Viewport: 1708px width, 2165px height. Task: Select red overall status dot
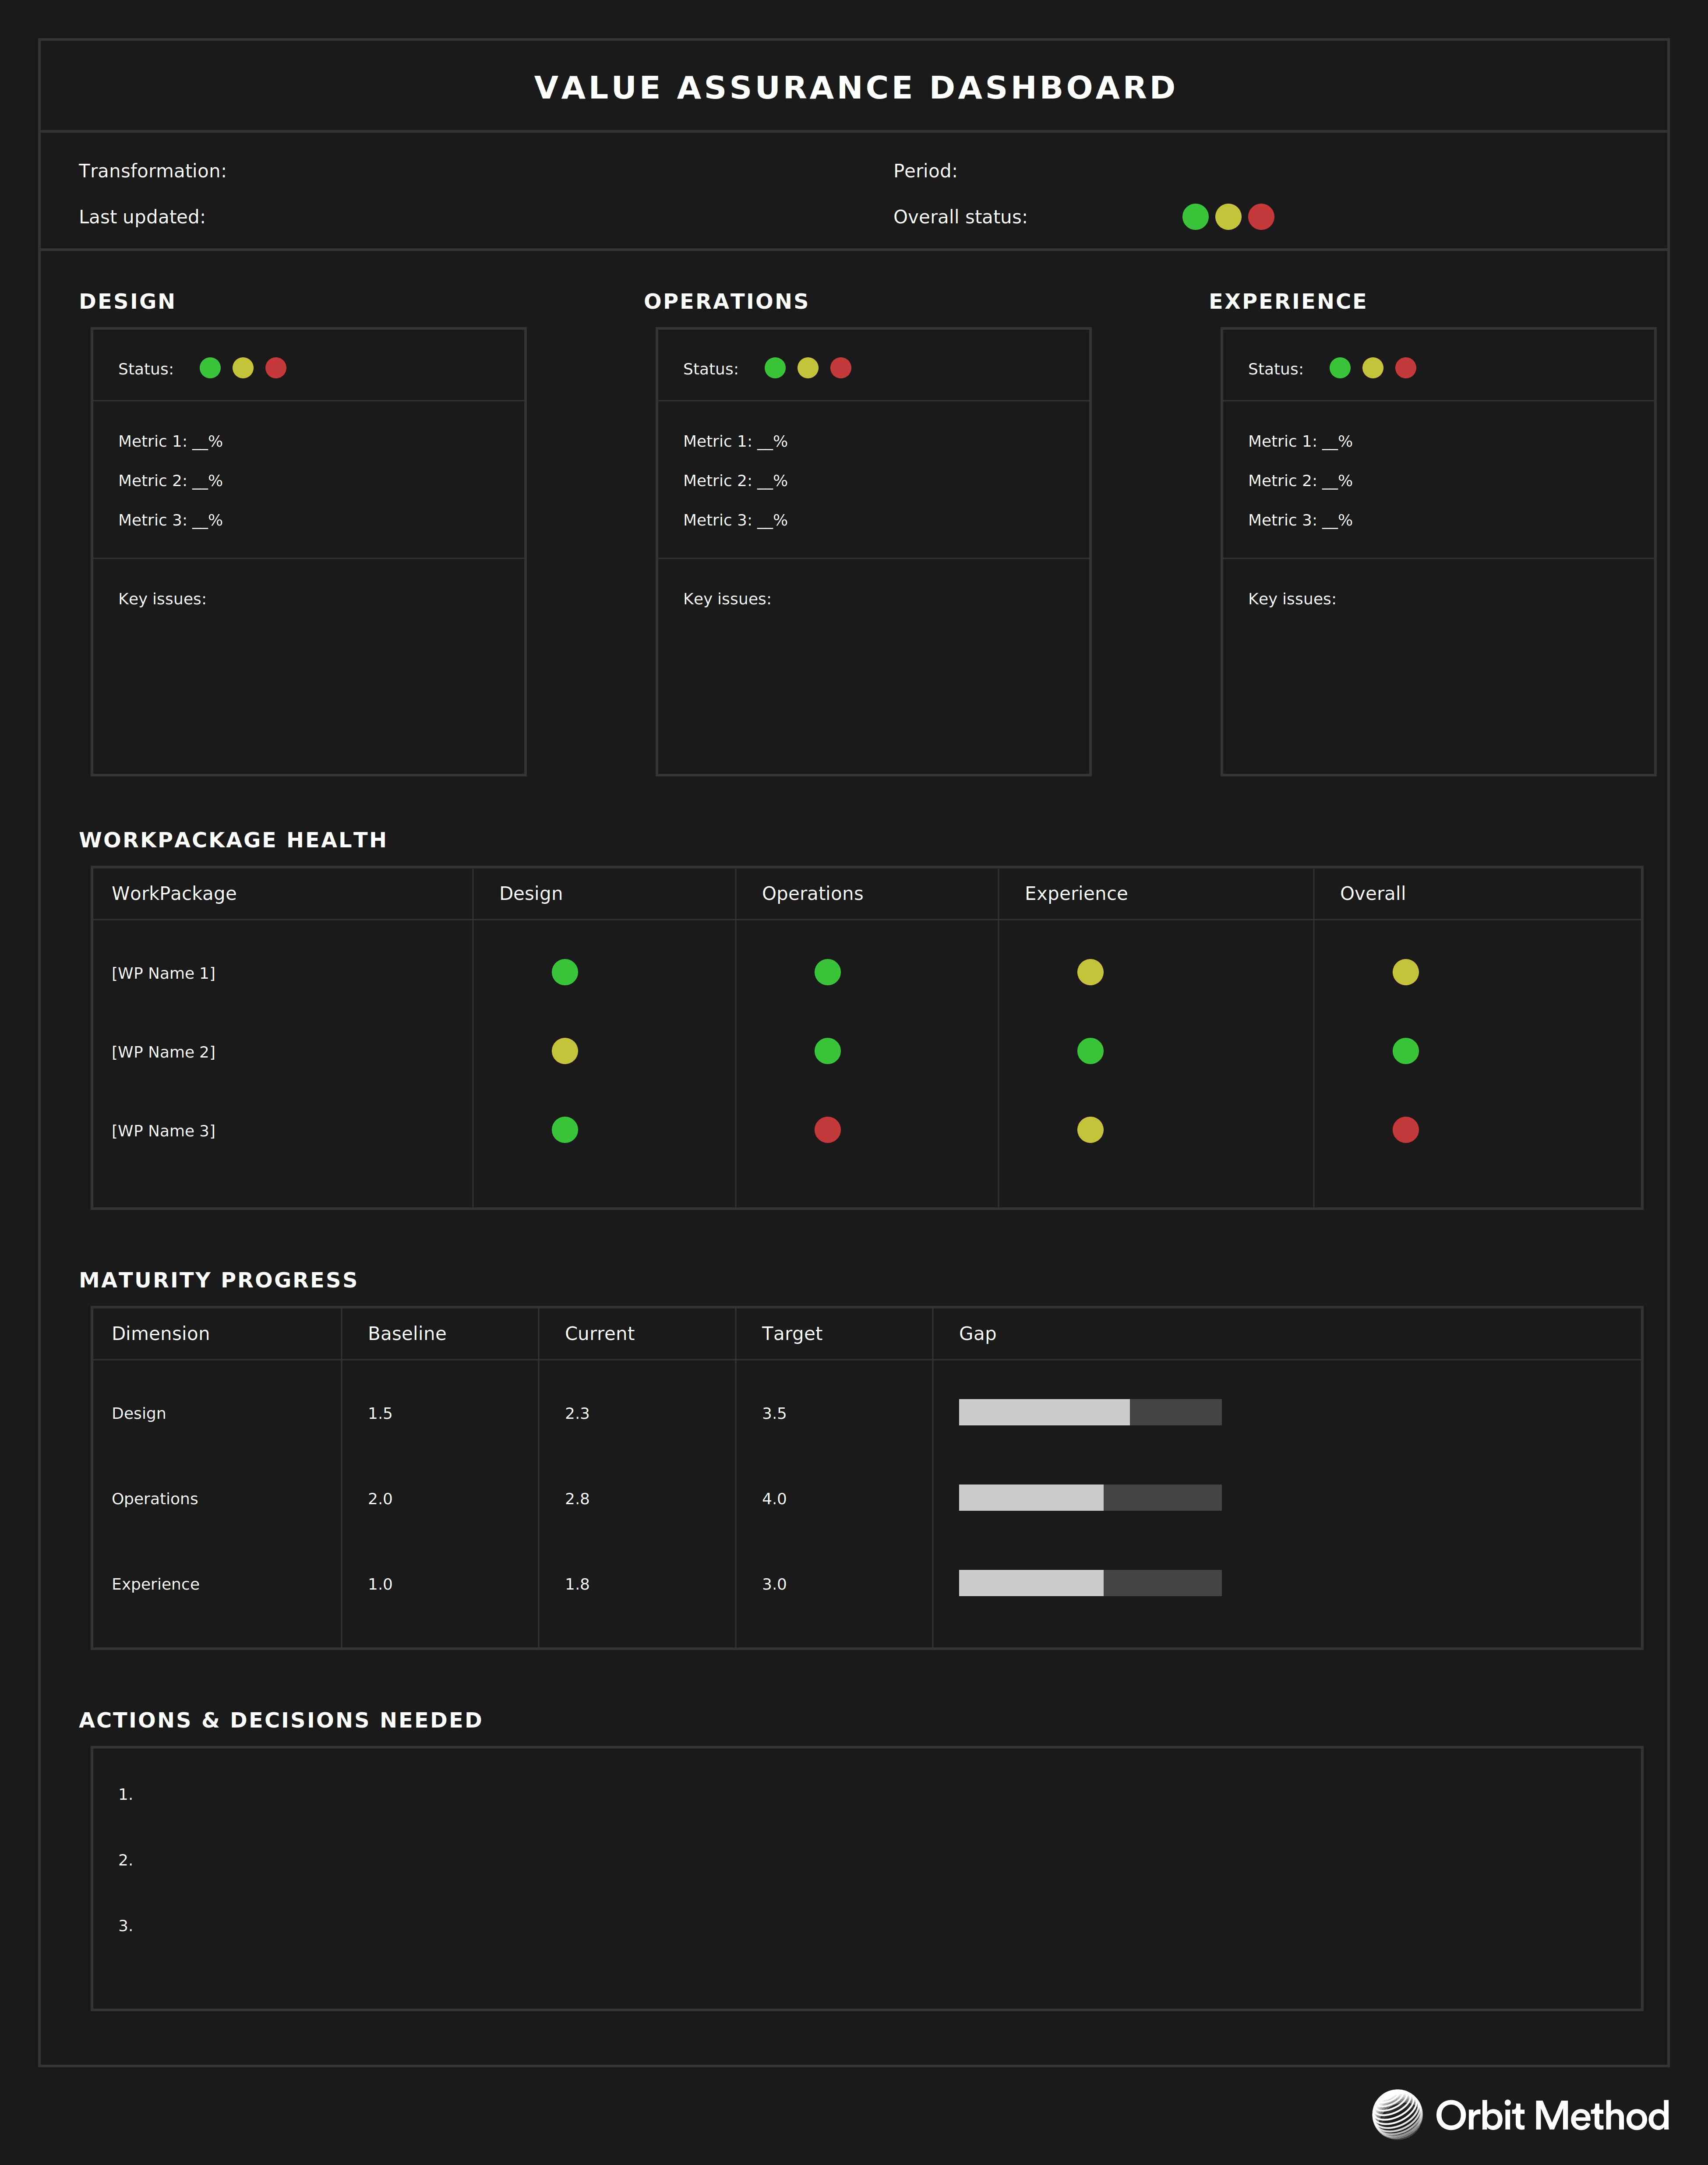pos(1261,217)
